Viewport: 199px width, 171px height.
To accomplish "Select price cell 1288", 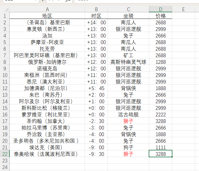I will [x=161, y=62].
